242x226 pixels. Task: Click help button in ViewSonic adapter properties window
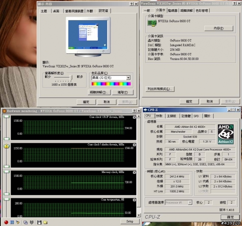click(x=234, y=3)
